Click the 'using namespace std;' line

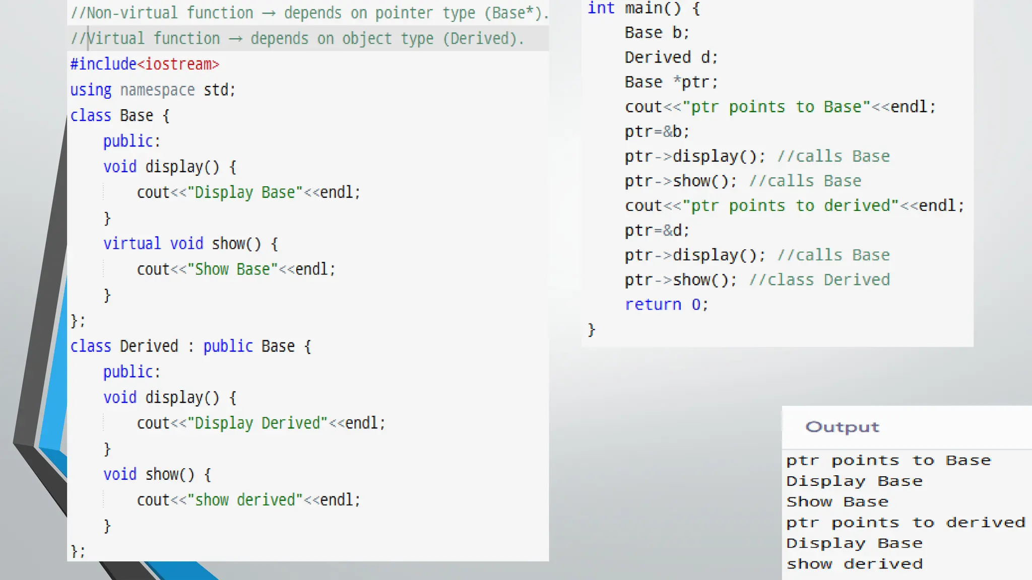pyautogui.click(x=153, y=90)
